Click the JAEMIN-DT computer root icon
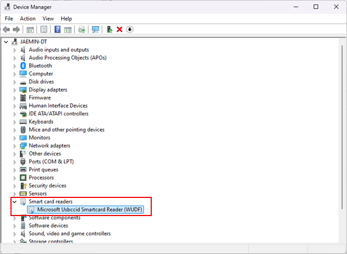 tap(15, 42)
